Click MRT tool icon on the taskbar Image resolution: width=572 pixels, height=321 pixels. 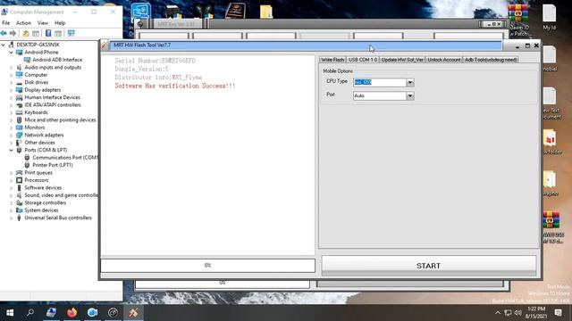click(x=133, y=313)
